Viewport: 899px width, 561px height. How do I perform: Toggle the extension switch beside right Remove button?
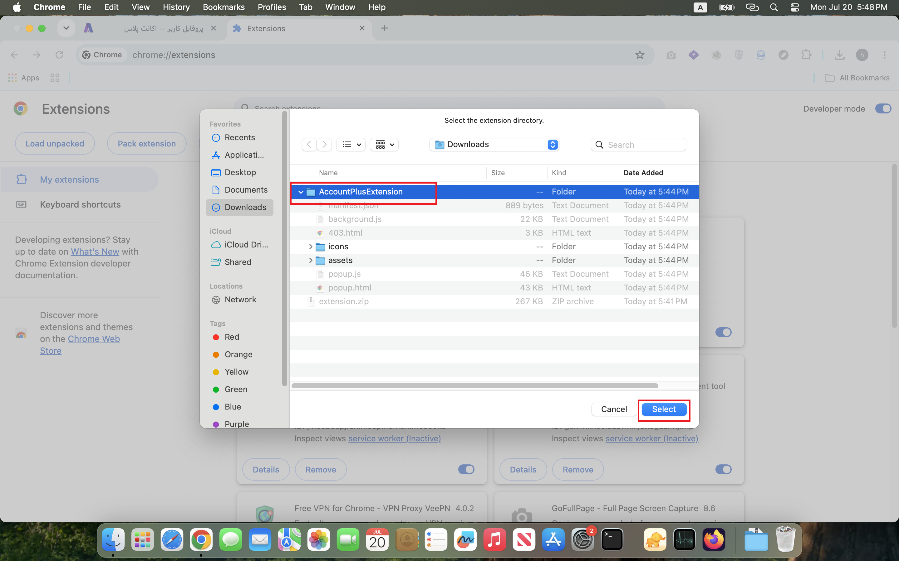(723, 469)
